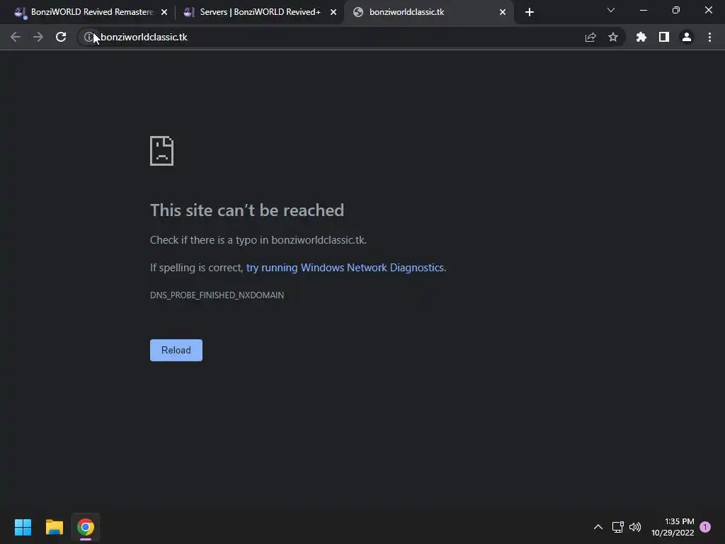Viewport: 725px width, 544px height.
Task: Expand the tab search chevron
Action: tap(611, 10)
